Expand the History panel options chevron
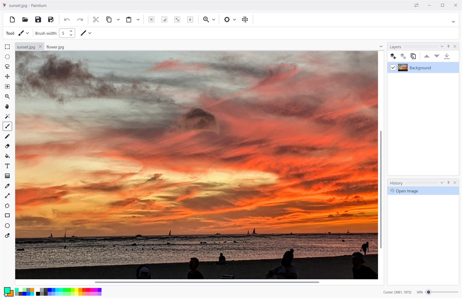462x298 pixels. (x=442, y=183)
